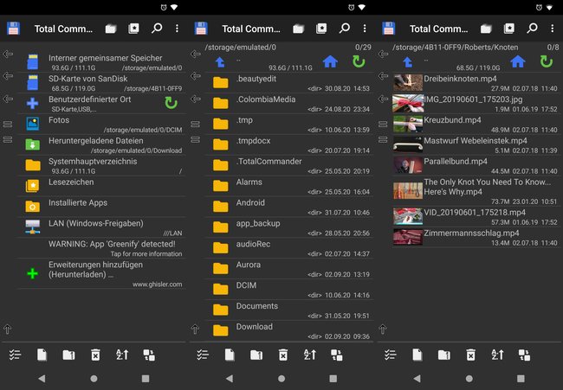Tap delete icon in left bottom bar
This screenshot has height=390, width=563.
coord(95,355)
